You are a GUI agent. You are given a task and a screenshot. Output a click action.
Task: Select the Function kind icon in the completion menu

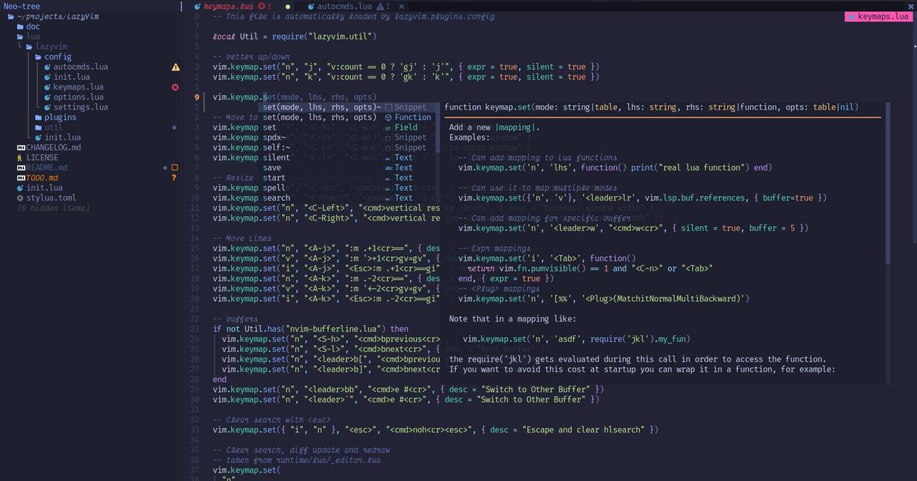[388, 117]
